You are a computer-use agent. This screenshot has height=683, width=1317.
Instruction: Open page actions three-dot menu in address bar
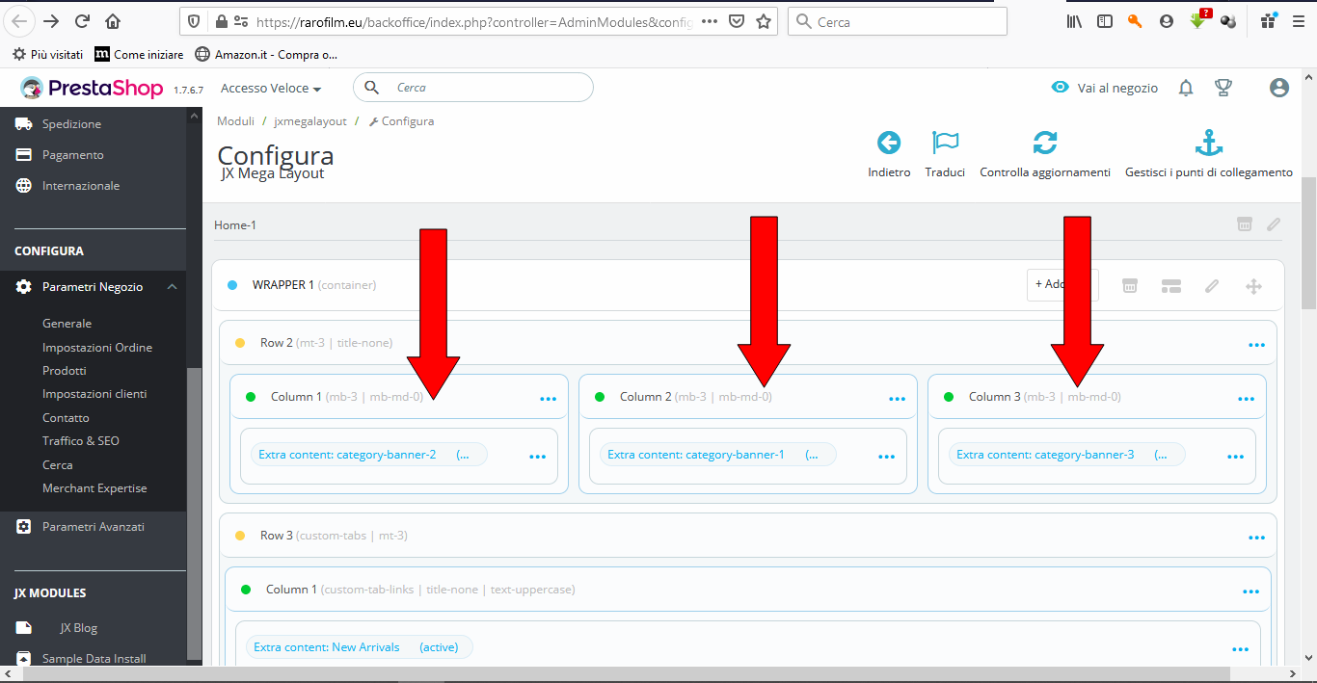coord(710,21)
